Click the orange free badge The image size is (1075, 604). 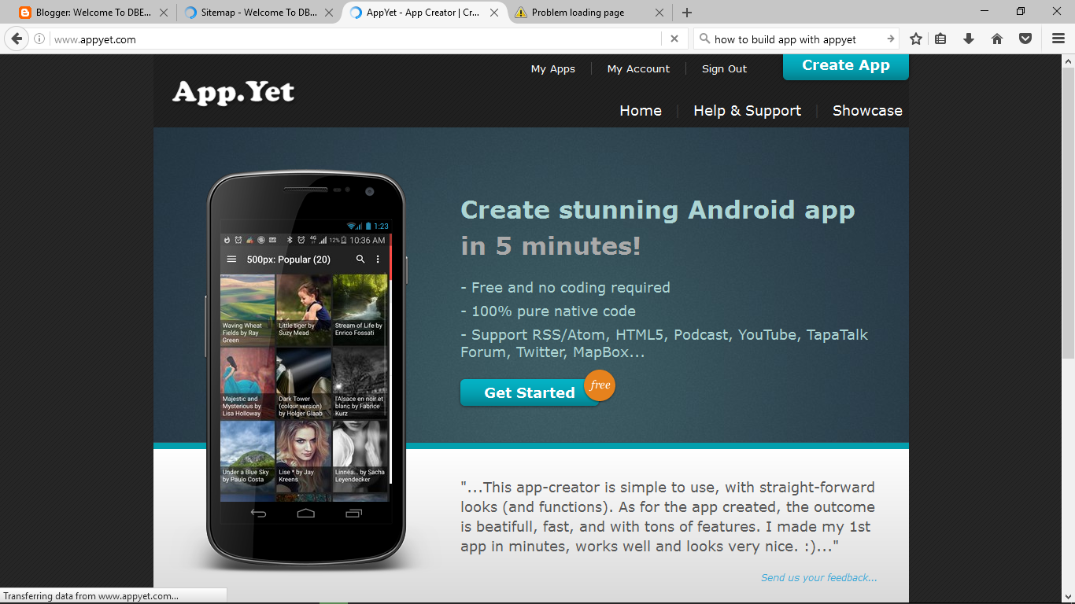[600, 385]
